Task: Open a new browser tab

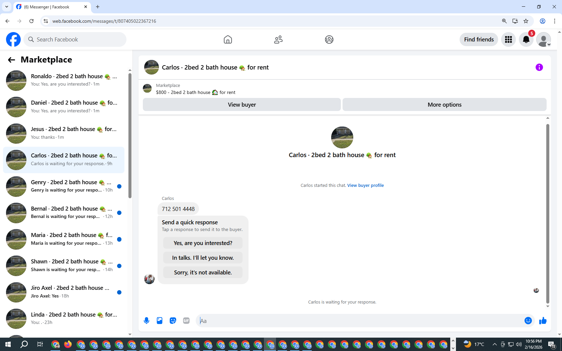Action: [98, 7]
